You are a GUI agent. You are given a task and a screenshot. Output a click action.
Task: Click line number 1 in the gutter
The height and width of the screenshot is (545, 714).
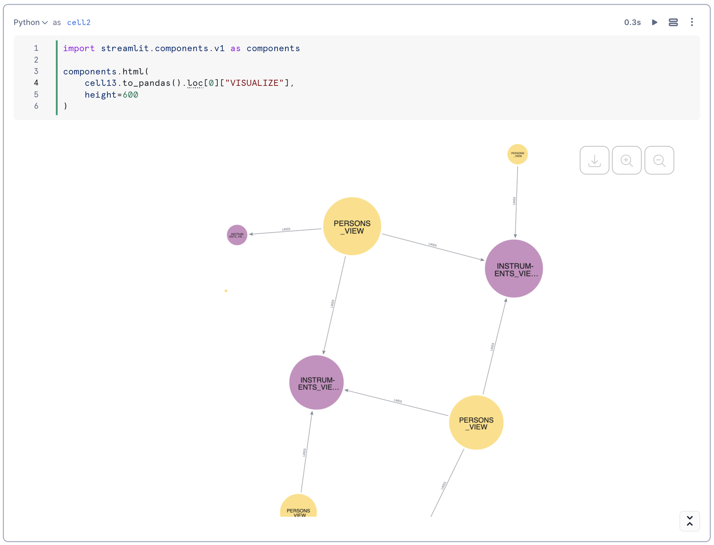[x=36, y=48]
